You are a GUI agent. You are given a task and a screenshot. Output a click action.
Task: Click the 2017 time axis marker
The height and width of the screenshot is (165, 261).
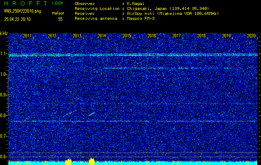[x=176, y=36]
